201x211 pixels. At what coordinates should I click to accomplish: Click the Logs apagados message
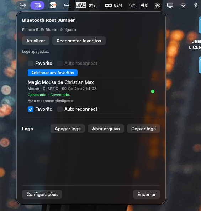(36, 51)
